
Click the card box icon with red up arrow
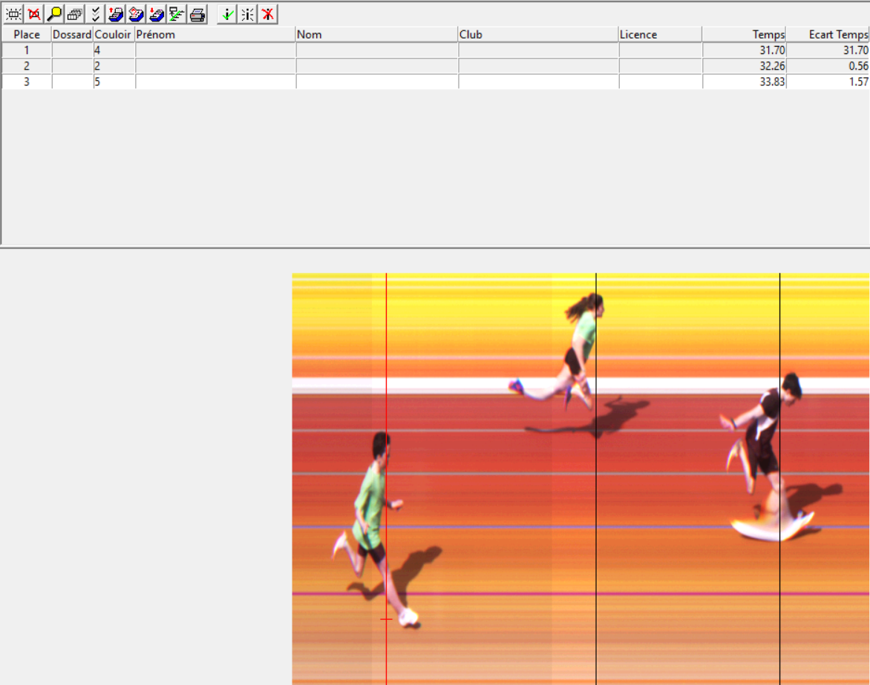pyautogui.click(x=115, y=14)
